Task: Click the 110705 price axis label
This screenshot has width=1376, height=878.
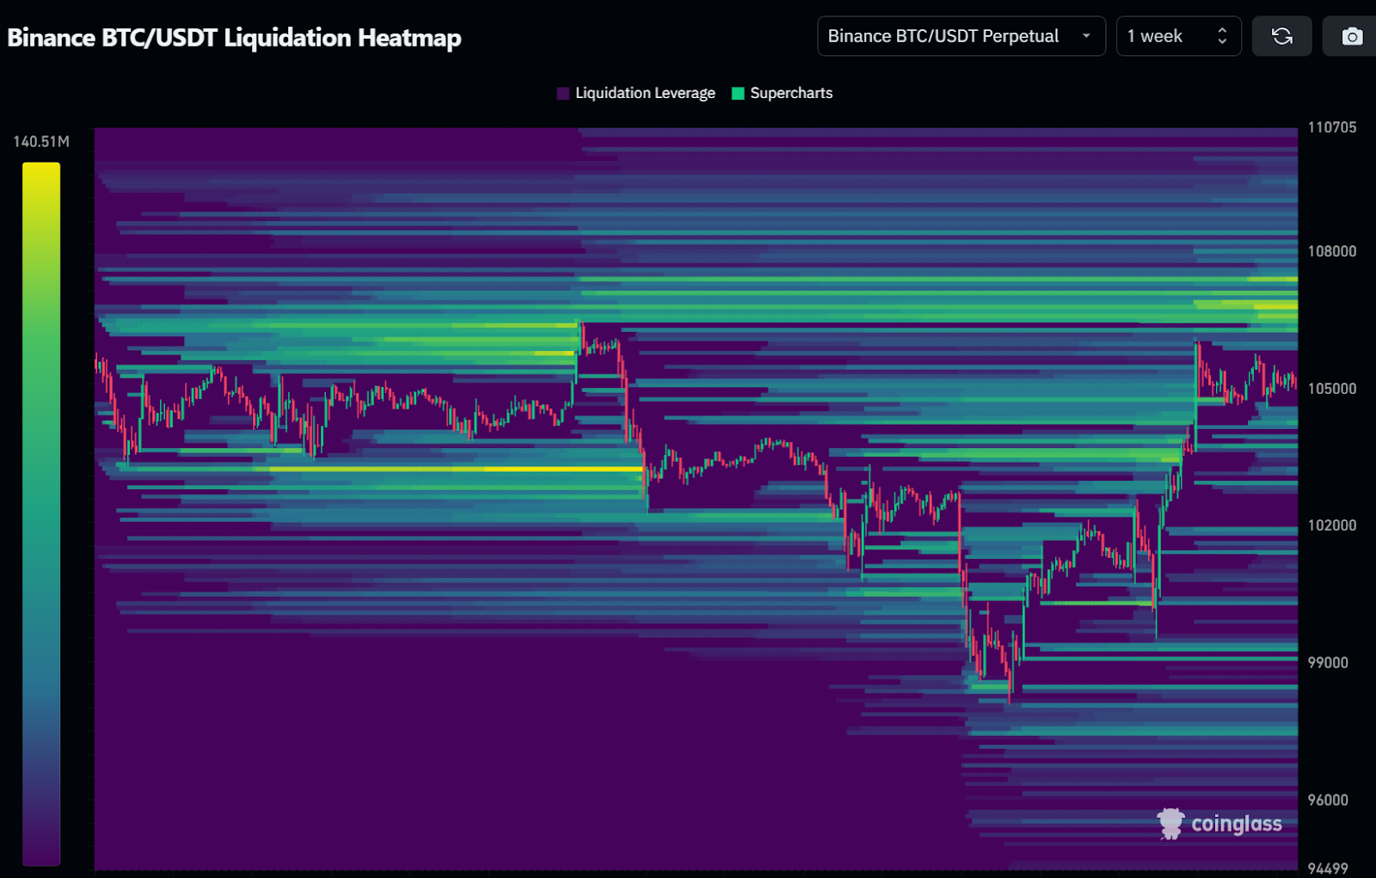Action: [1332, 127]
